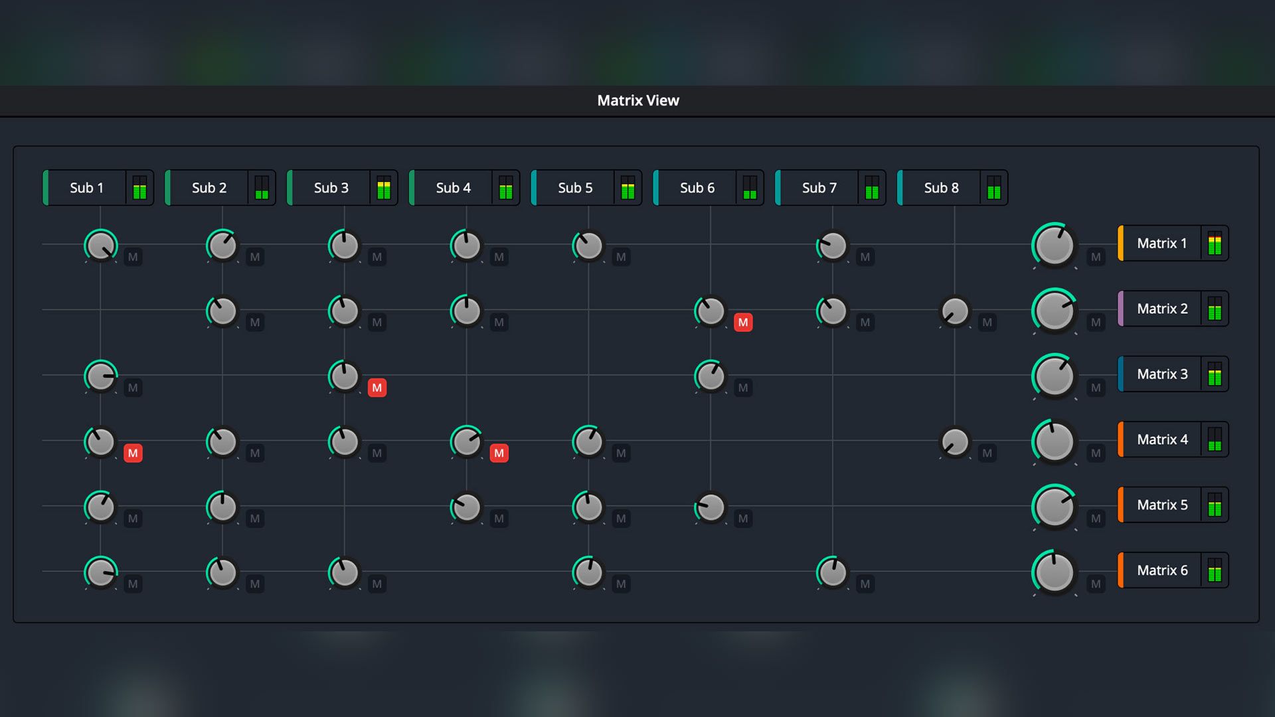1275x717 pixels.
Task: Click the Matrix 1 level meter icon
Action: tap(1215, 244)
